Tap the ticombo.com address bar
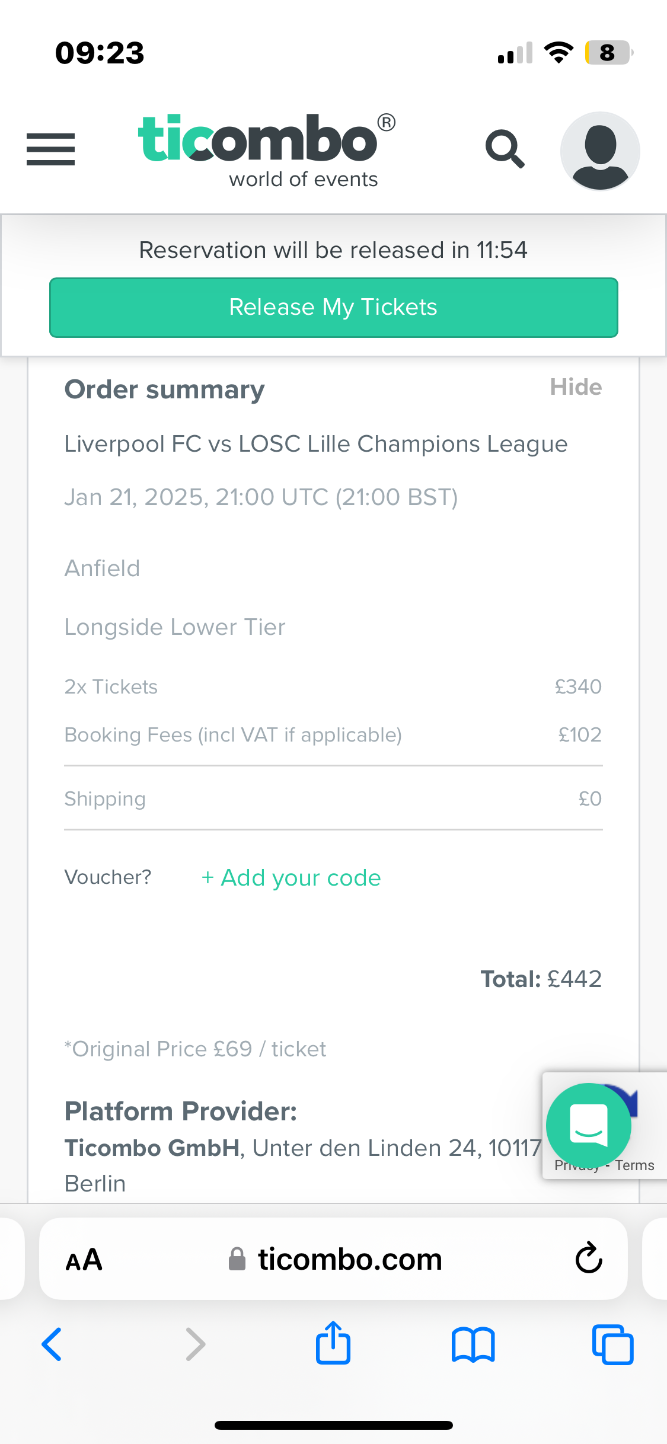The height and width of the screenshot is (1444, 667). (x=333, y=1259)
